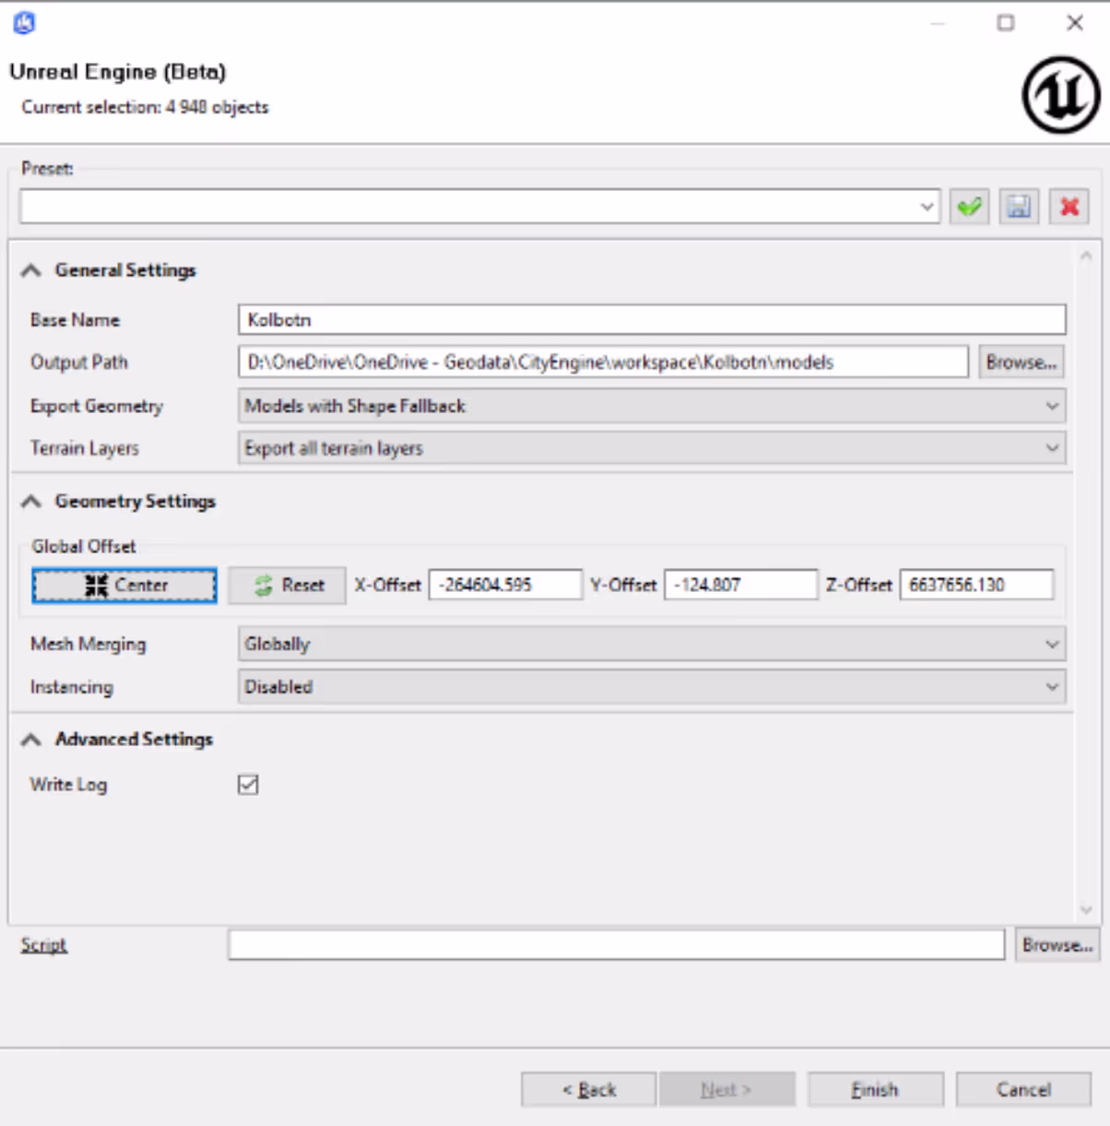Click the X-Offset field
1110x1126 pixels.
click(x=505, y=585)
